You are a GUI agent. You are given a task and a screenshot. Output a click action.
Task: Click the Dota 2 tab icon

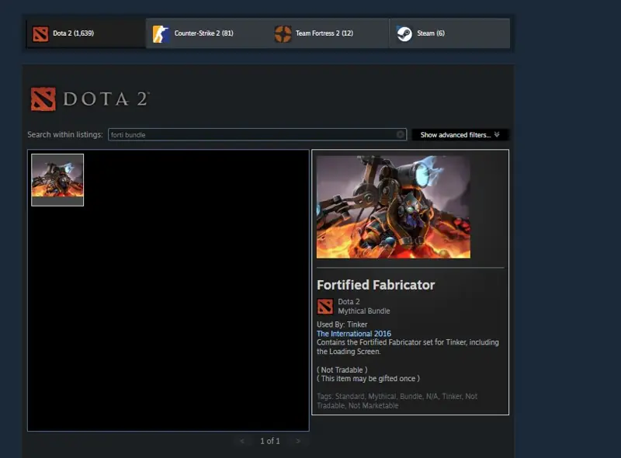click(x=40, y=33)
